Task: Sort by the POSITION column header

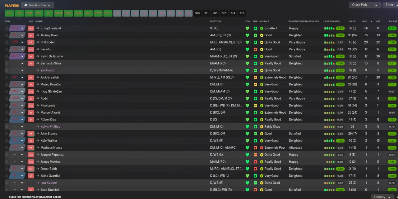Action: point(215,21)
